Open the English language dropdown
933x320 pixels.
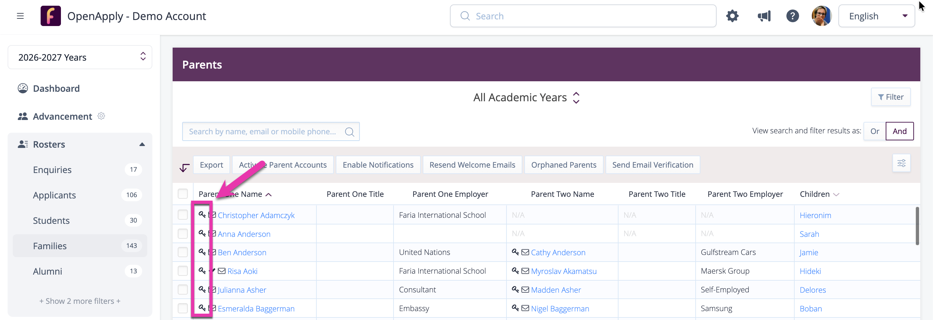point(877,16)
